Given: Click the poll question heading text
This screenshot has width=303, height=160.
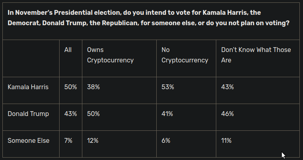Looking at the screenshot, I should 149,18.
